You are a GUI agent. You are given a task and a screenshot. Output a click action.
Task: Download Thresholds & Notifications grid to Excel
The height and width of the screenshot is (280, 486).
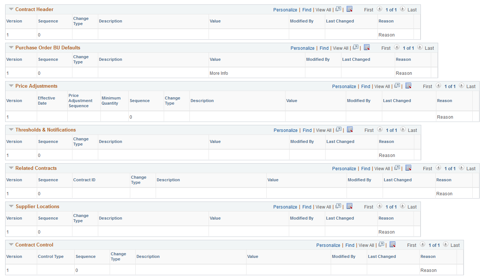350,130
